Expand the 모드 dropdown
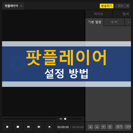This screenshot has width=133, height=133. pos(122,6)
